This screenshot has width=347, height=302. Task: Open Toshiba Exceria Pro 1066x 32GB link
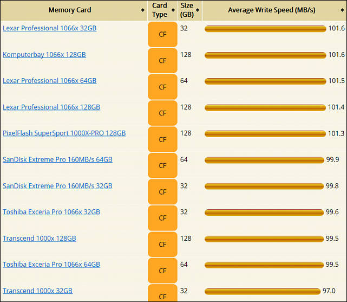[51, 212]
